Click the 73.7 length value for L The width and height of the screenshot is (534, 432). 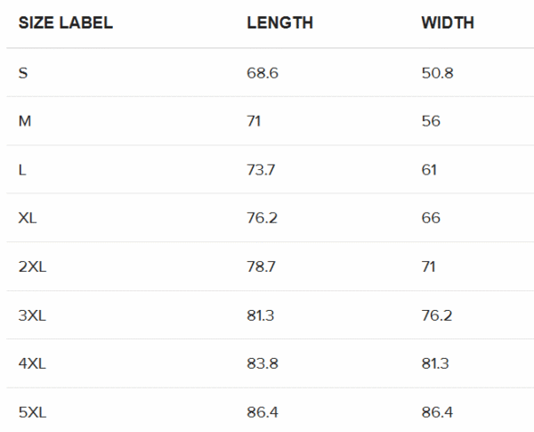point(261,170)
